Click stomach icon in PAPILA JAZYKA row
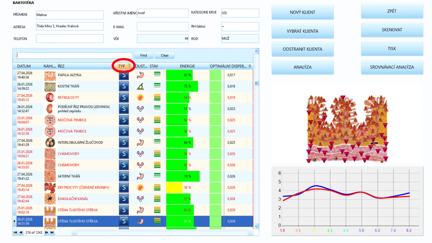Viewport: 432px width, 243px height. pos(140,75)
